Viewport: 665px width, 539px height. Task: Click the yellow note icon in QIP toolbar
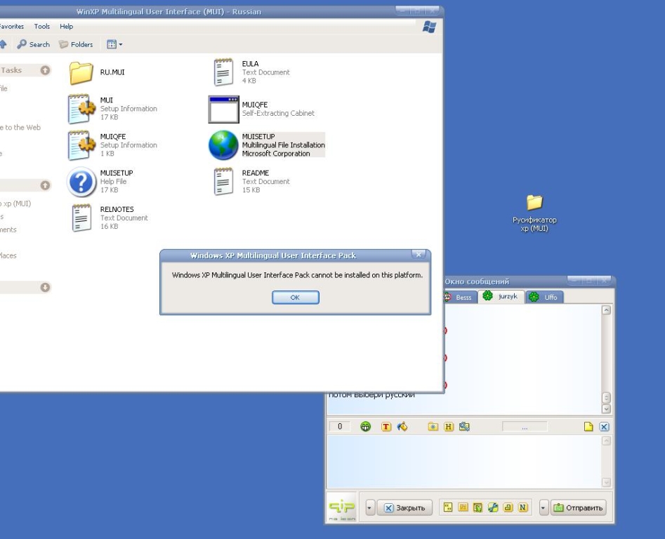coord(588,427)
